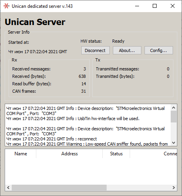This screenshot has height=196, width=182.
Task: Click the Received messages value 3
Action: pos(85,69)
